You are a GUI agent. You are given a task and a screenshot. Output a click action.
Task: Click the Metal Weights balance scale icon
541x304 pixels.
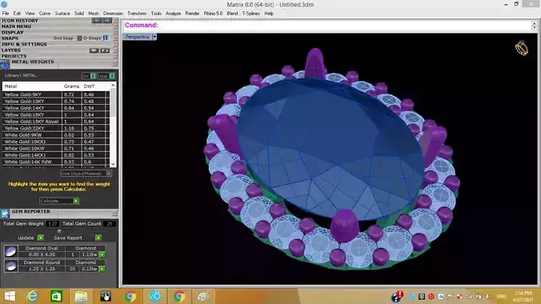(x=5, y=64)
